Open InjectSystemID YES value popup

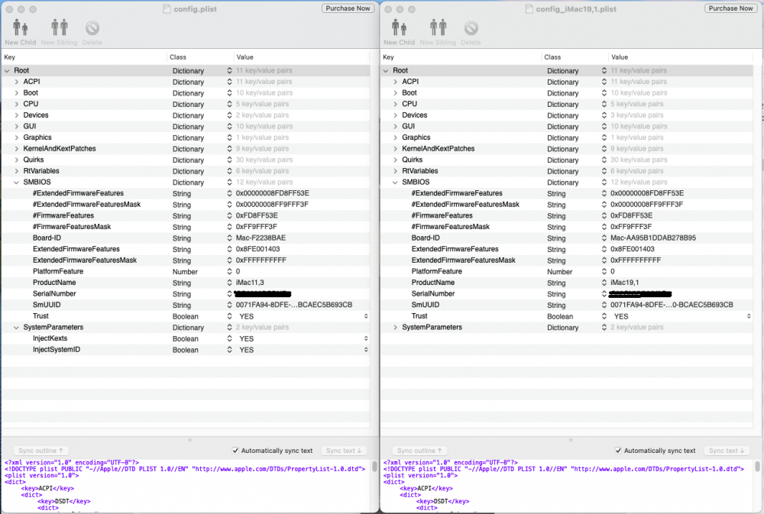coord(366,350)
